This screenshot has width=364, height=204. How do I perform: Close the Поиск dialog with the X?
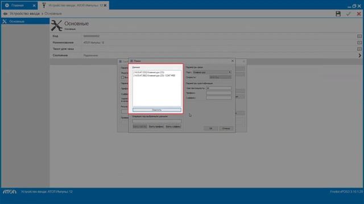pyautogui.click(x=233, y=61)
